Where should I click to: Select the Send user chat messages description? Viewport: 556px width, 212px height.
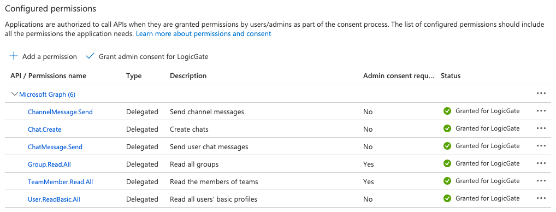(x=209, y=147)
